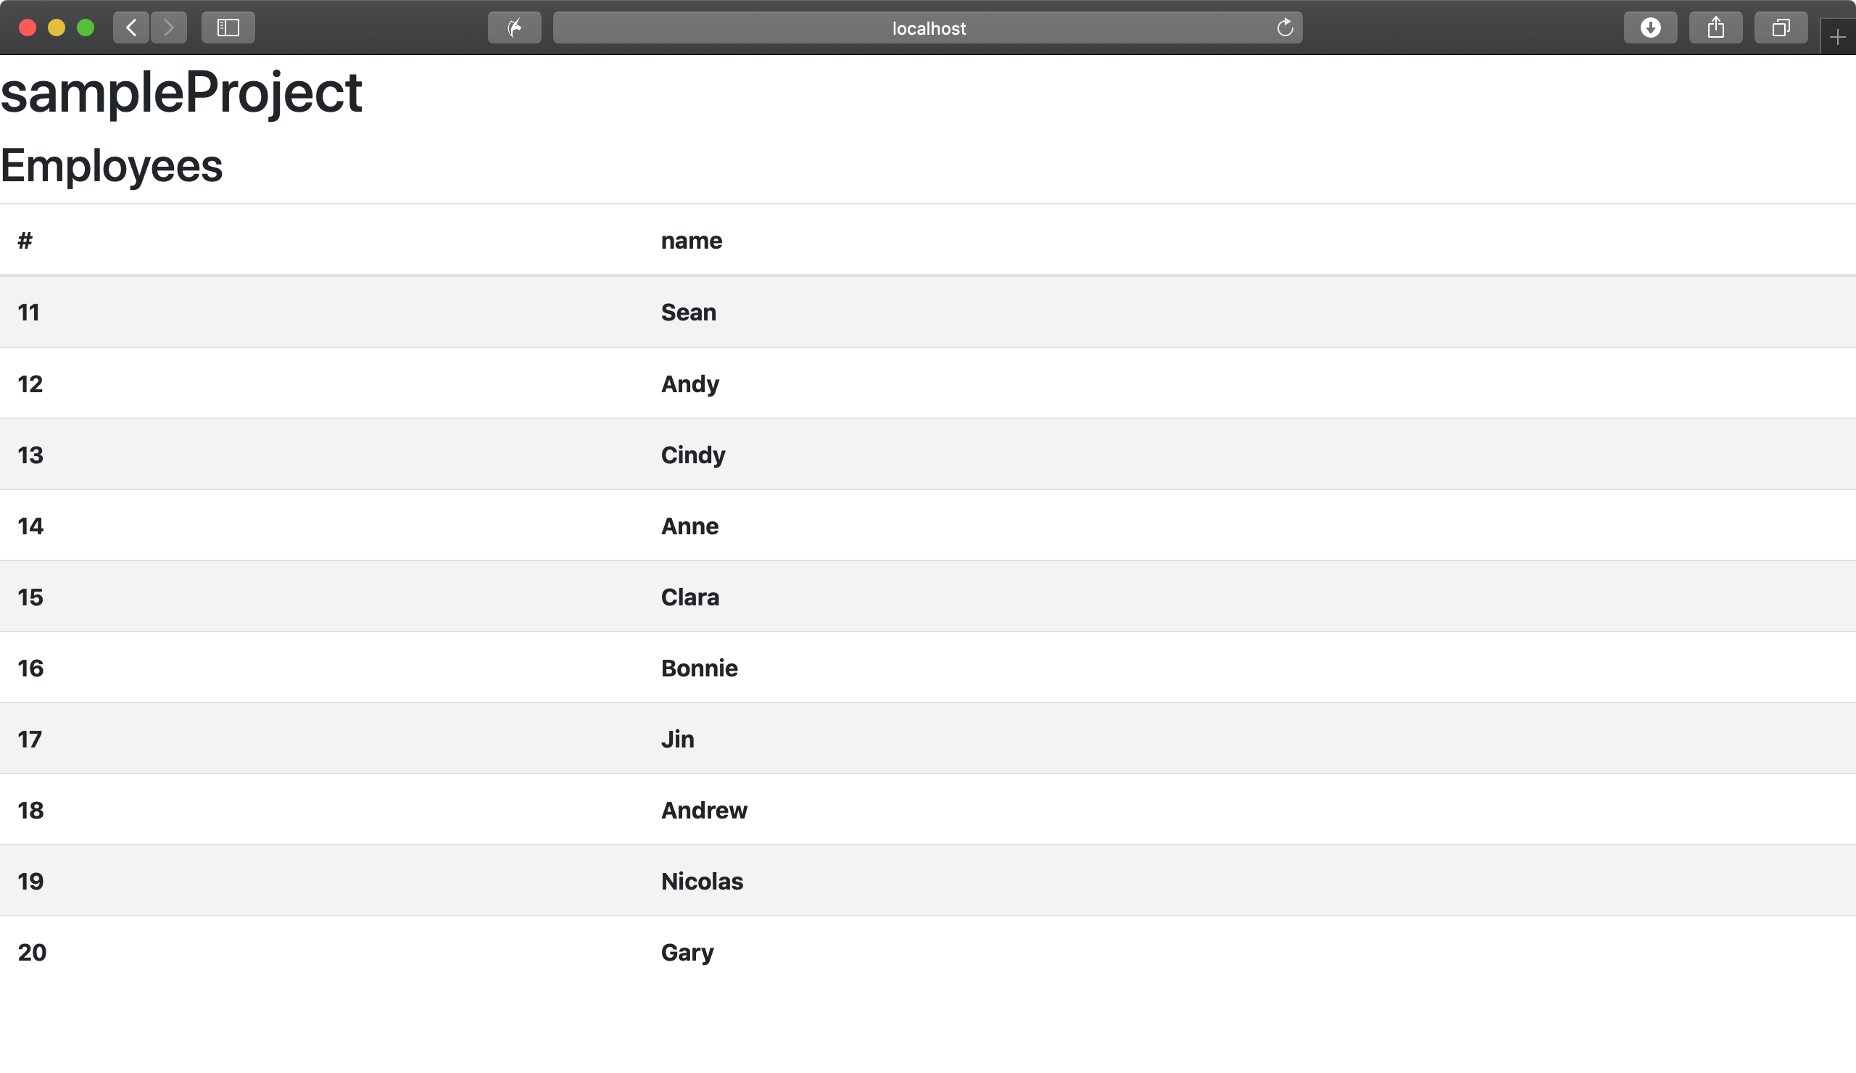Image resolution: width=1856 pixels, height=1073 pixels.
Task: Click the sampleProject heading
Action: (181, 93)
